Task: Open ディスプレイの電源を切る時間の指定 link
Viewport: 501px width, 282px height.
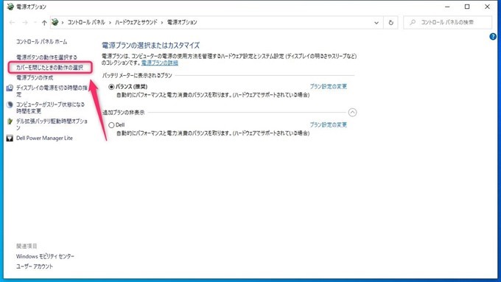Action: point(52,91)
